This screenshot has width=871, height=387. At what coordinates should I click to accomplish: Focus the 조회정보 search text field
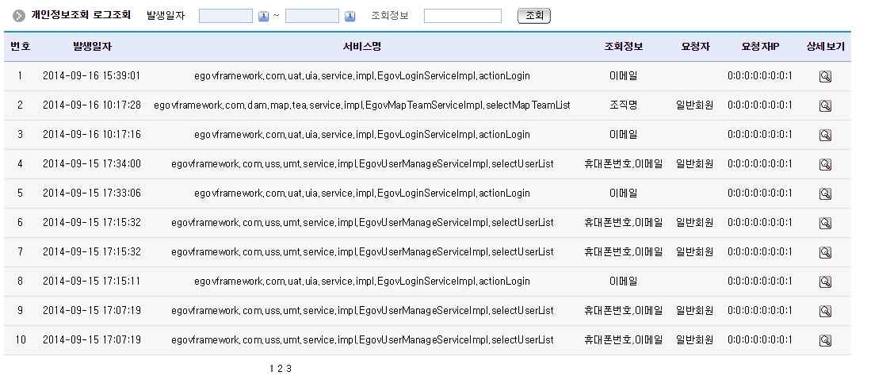point(462,16)
